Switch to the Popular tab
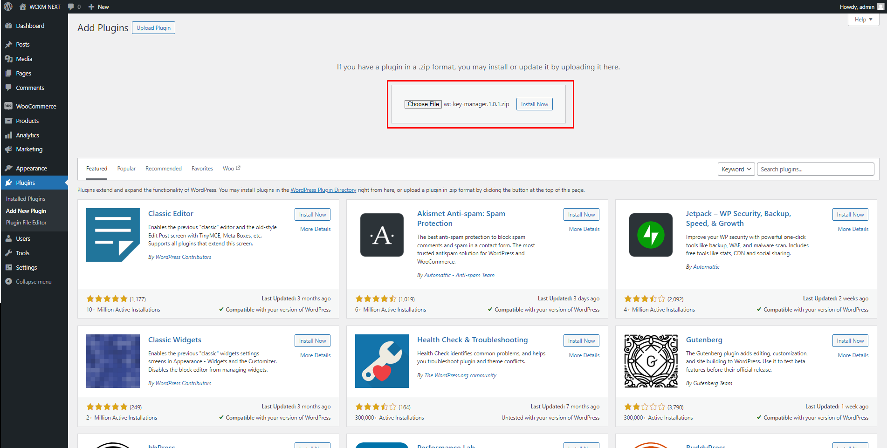Viewport: 887px width, 448px height. pyautogui.click(x=126, y=169)
